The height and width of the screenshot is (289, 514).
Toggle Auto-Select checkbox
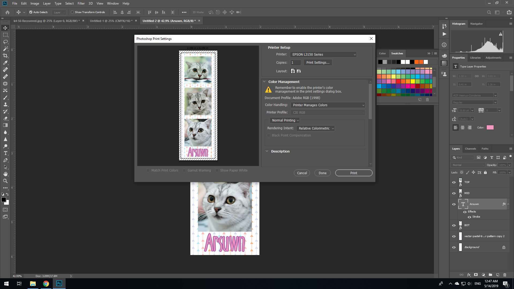click(31, 12)
